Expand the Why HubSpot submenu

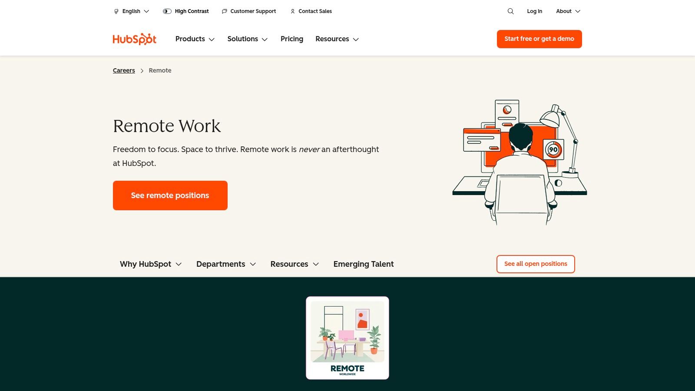(151, 264)
